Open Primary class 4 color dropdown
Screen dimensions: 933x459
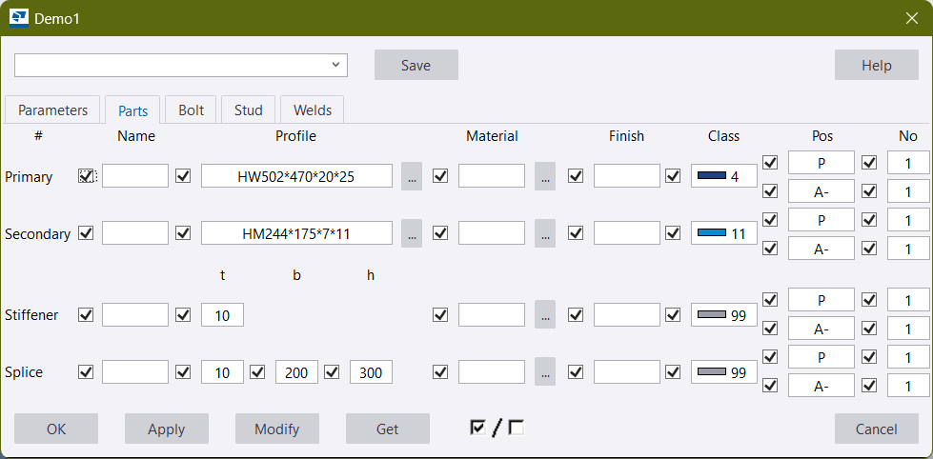pos(724,176)
